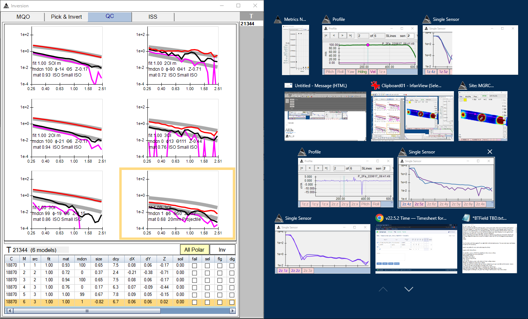Click Z value '-0.44' in model 4 row
Screen dimensions: 528x319
(x=164, y=287)
